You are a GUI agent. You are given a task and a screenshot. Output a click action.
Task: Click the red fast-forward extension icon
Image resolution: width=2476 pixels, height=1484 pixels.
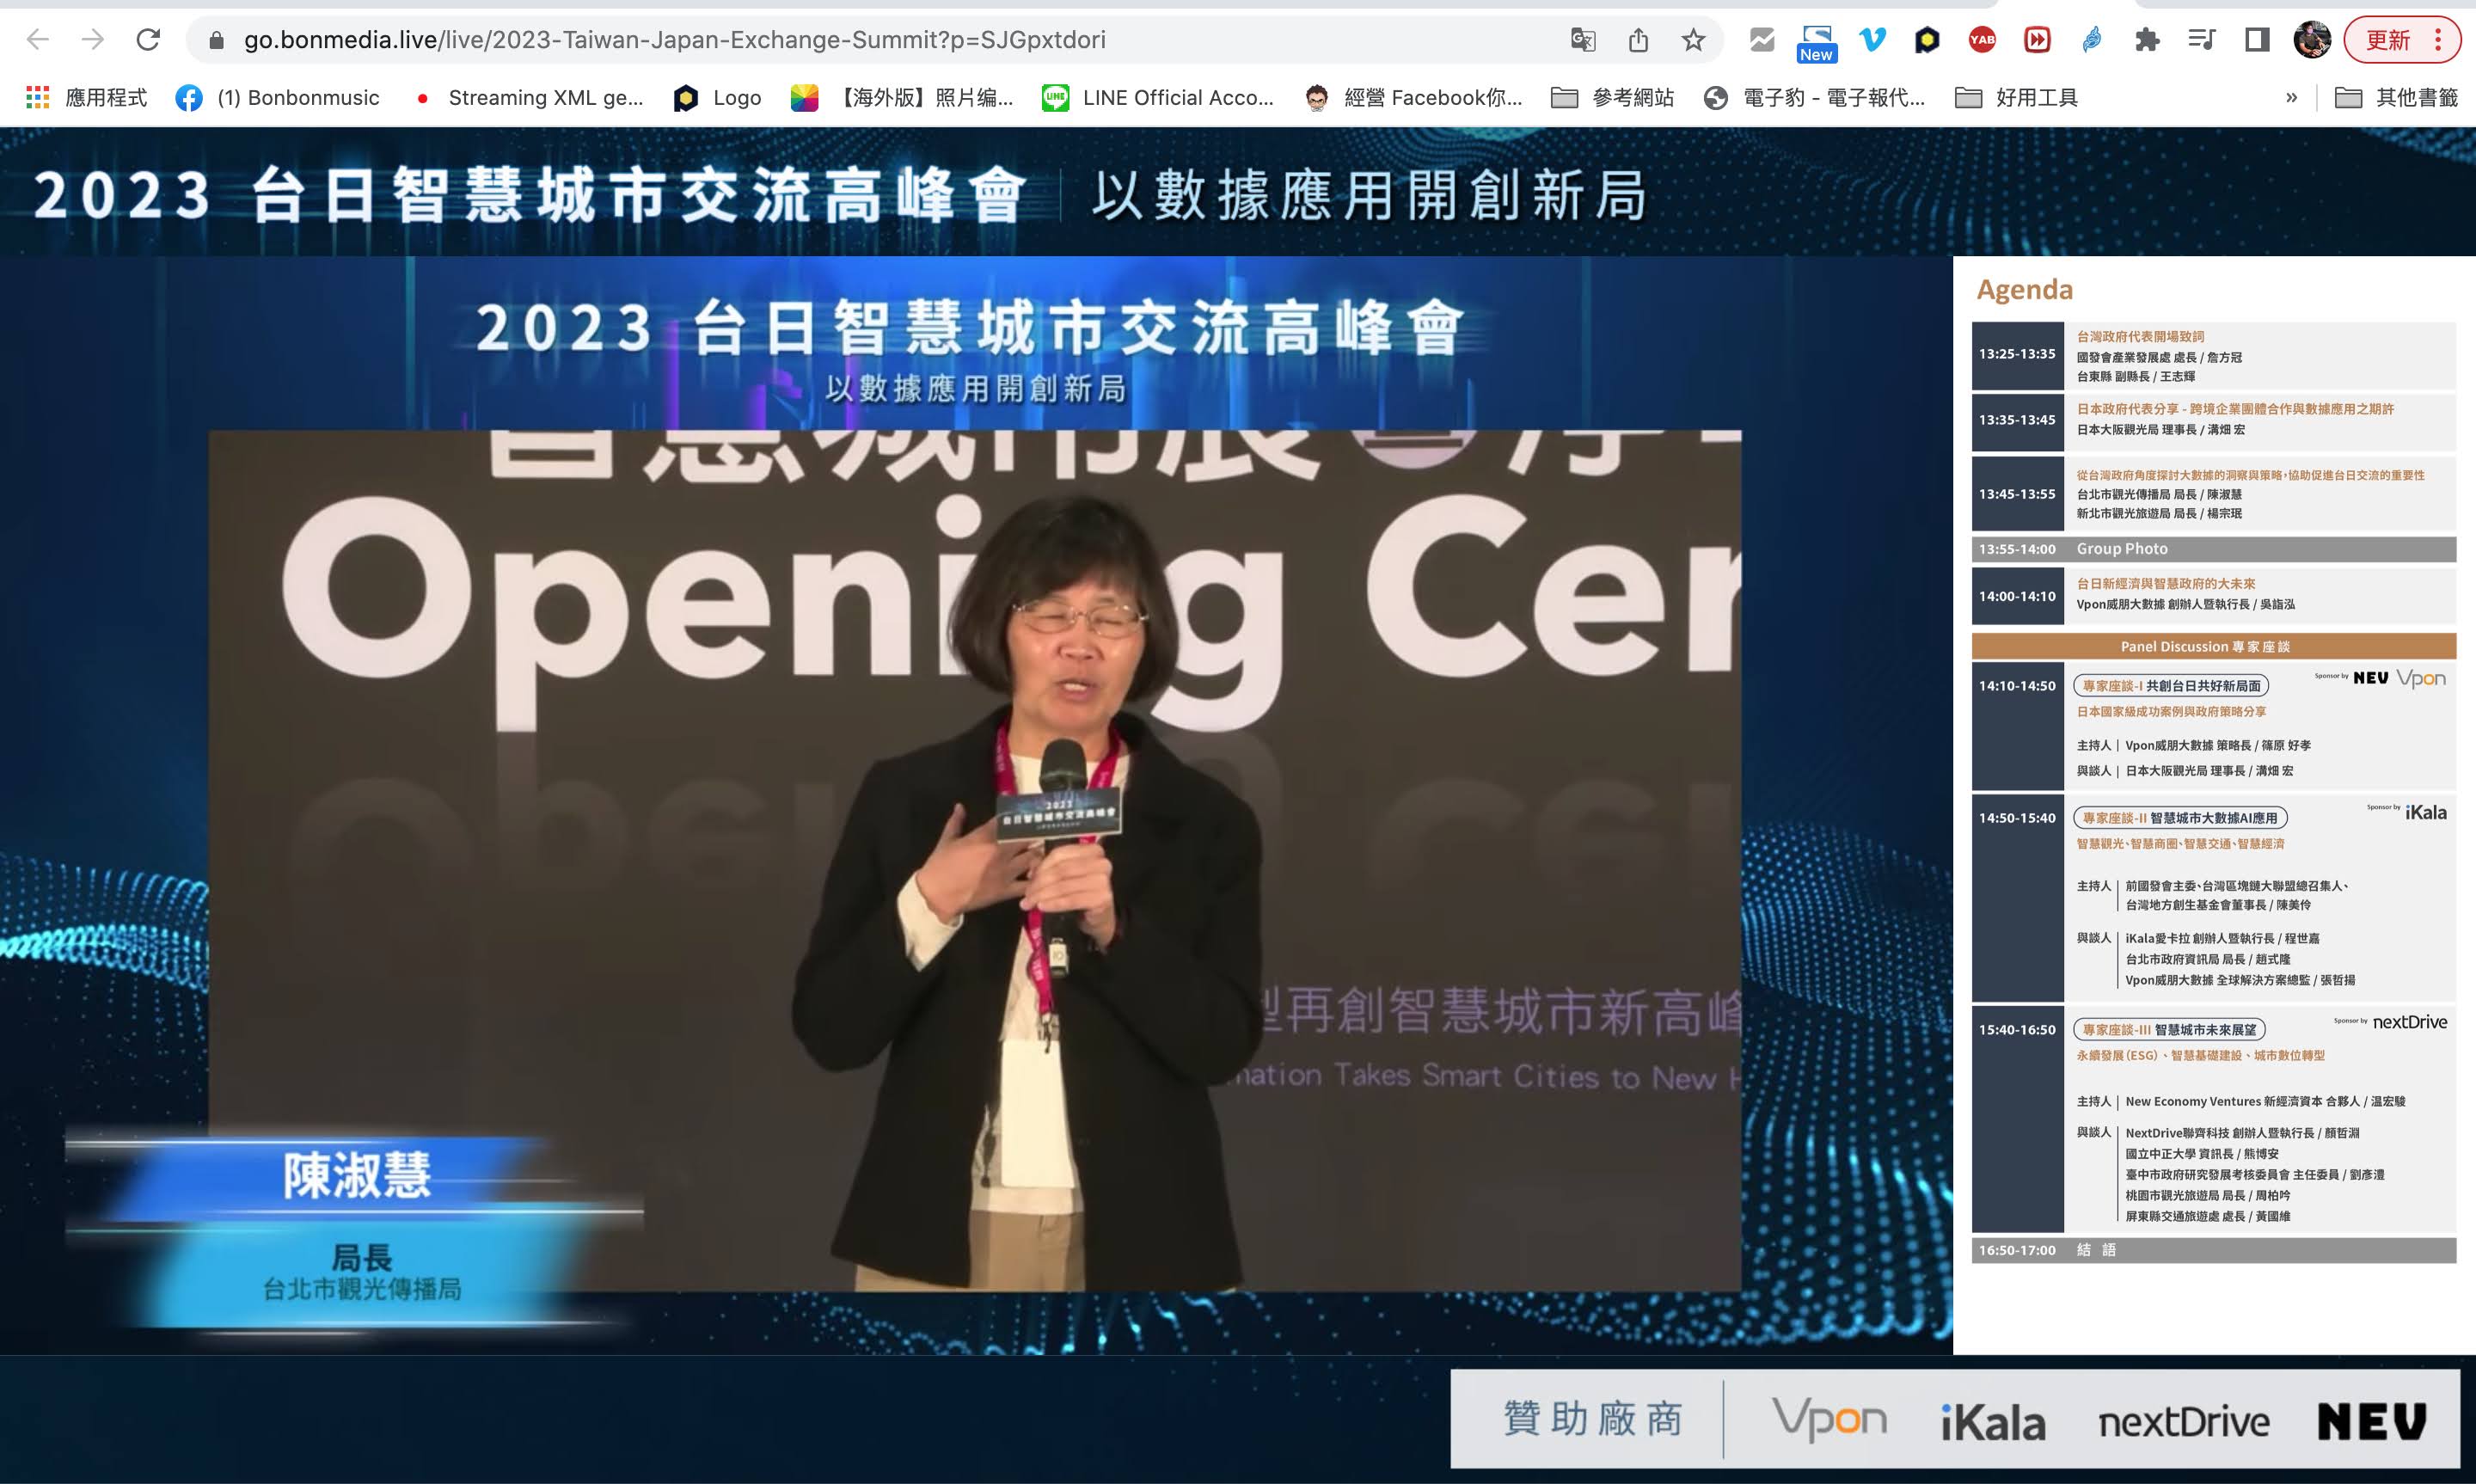coord(2038,40)
